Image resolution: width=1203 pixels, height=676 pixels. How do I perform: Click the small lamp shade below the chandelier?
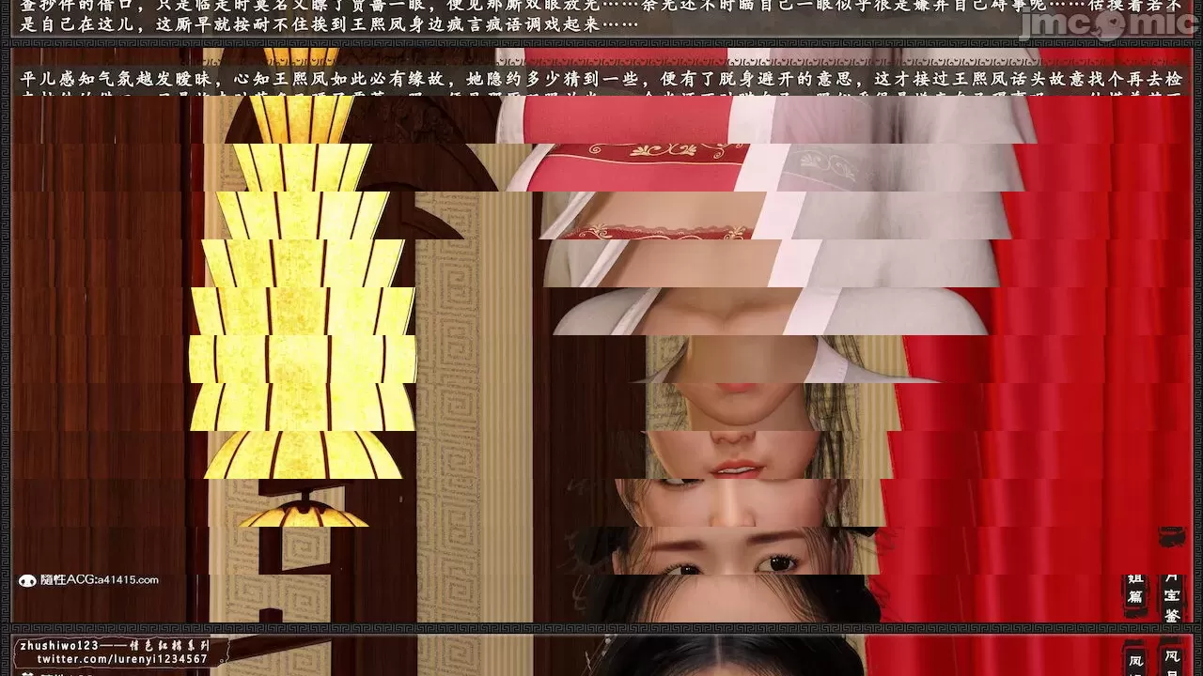[x=303, y=514]
